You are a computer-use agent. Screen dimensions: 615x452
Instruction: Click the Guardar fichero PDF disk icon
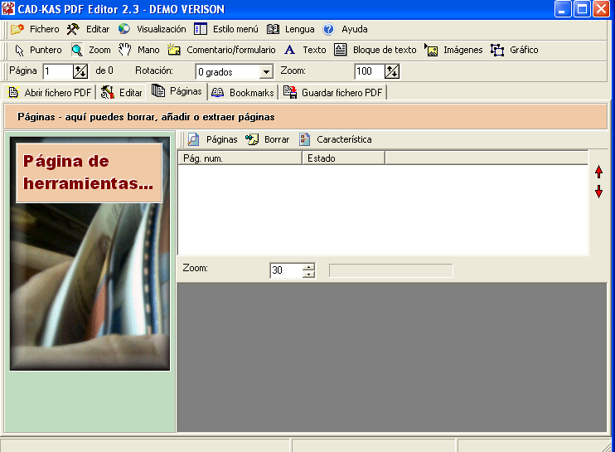point(290,92)
